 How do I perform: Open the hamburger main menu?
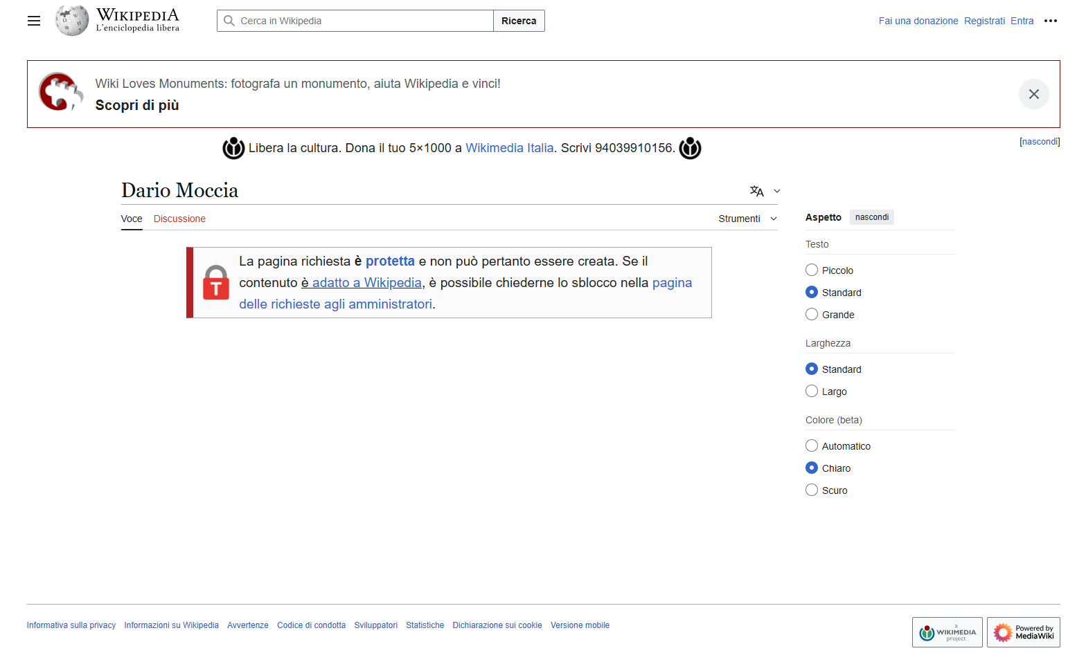click(34, 21)
